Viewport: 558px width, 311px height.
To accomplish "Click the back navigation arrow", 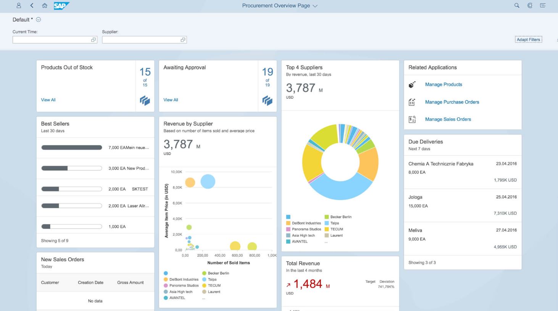I will tap(31, 5).
